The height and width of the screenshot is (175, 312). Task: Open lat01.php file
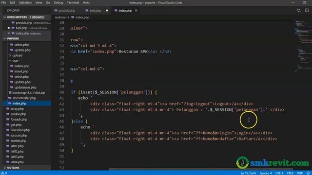tap(17, 146)
